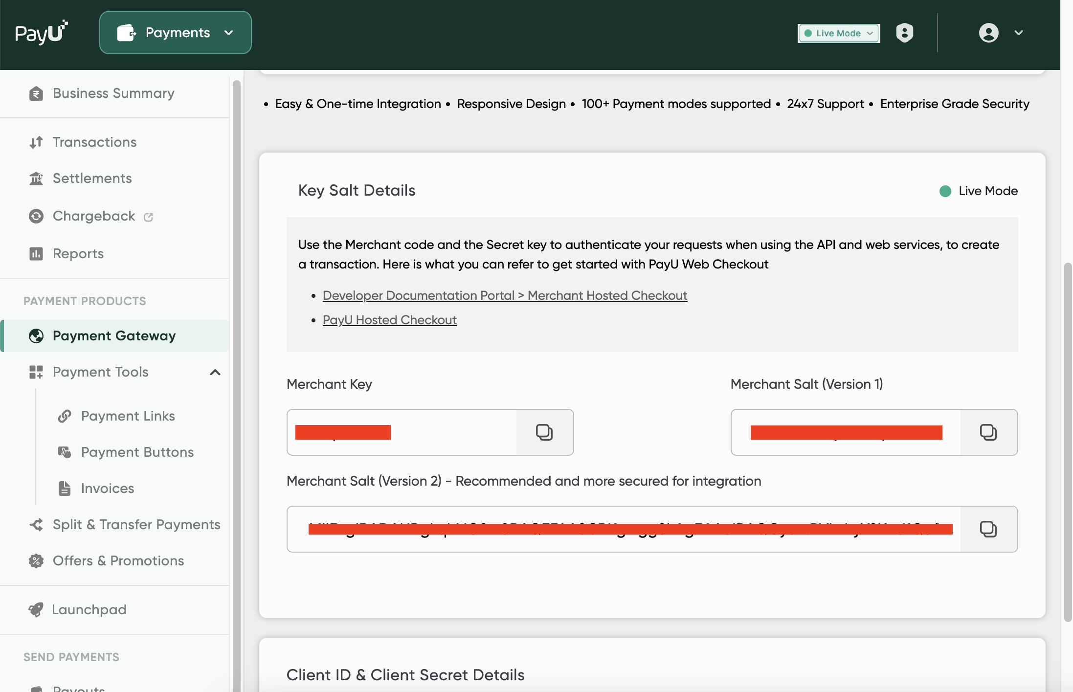
Task: Click the Chargeback external link icon
Action: pyautogui.click(x=149, y=217)
